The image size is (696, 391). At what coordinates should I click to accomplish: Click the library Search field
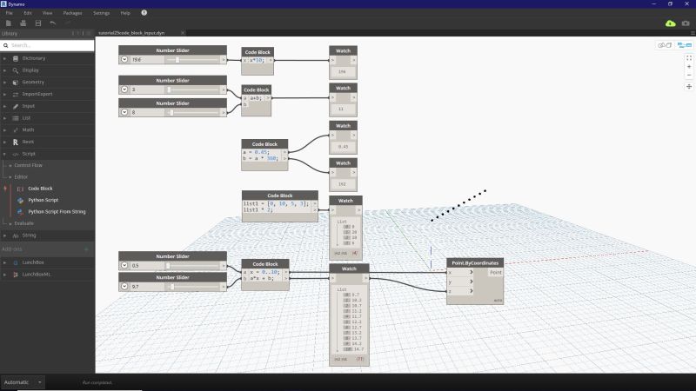tap(48, 45)
